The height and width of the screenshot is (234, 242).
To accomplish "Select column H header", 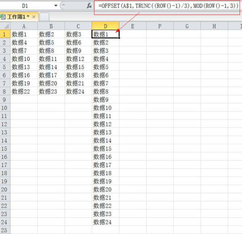I will tap(214, 26).
